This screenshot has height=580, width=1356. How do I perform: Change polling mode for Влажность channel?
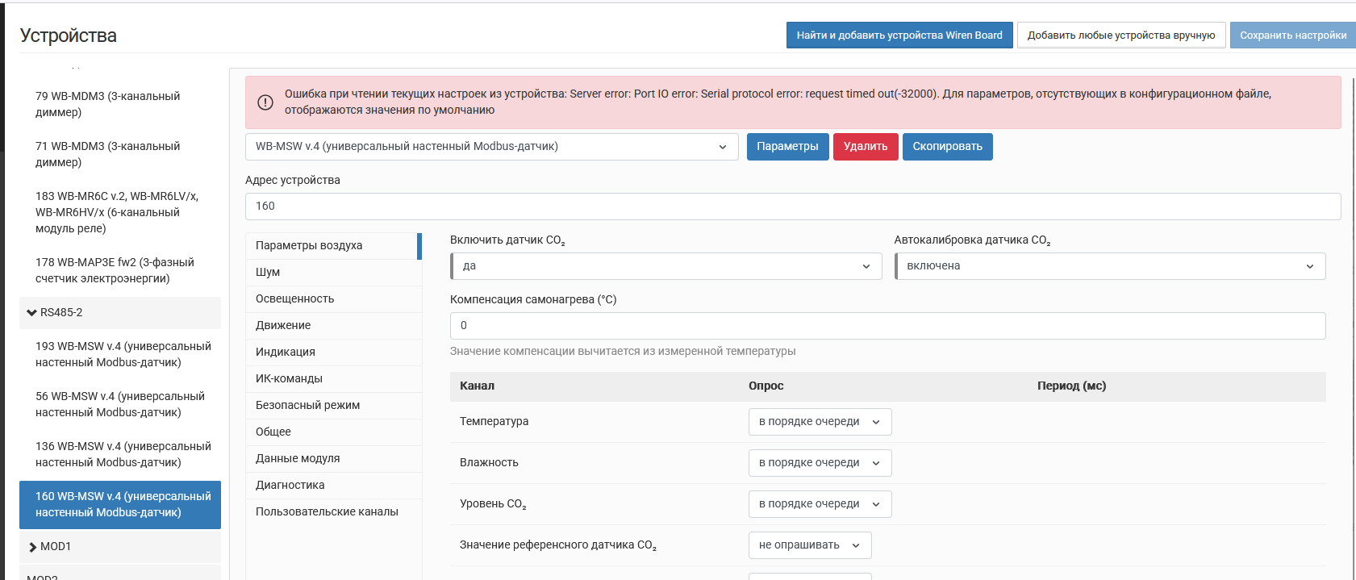pos(819,463)
